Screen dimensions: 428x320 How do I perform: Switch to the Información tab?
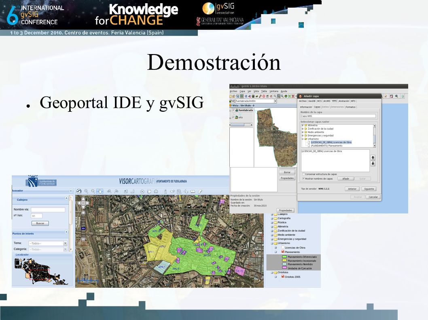(x=306, y=107)
